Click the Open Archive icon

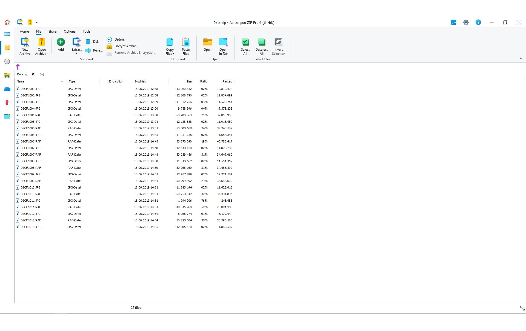click(42, 42)
